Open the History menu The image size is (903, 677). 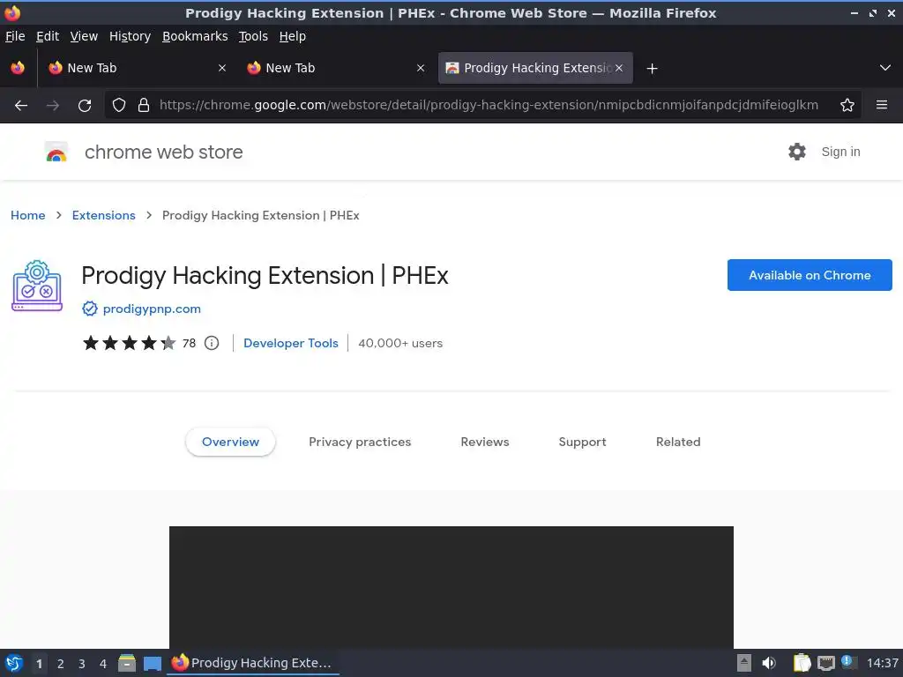131,36
